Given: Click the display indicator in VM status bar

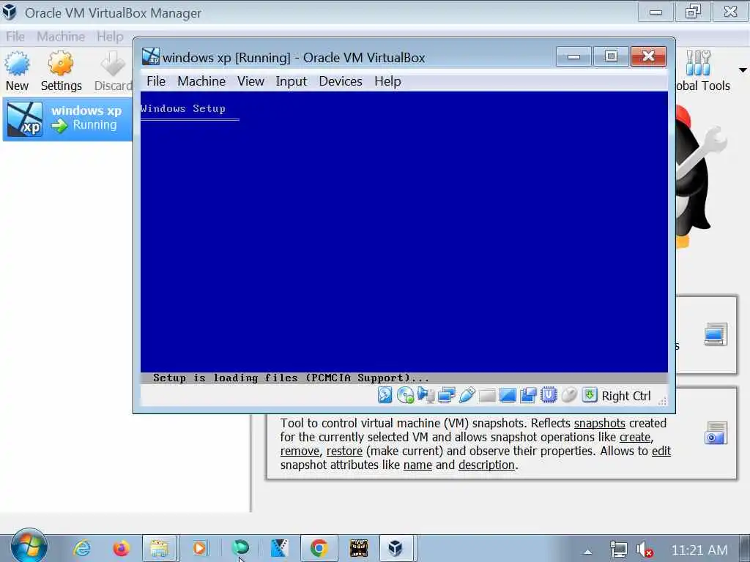Looking at the screenshot, I should [x=508, y=396].
